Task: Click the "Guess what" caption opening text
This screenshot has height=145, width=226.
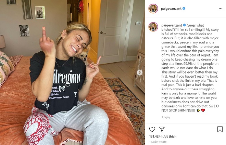Action: point(195,25)
